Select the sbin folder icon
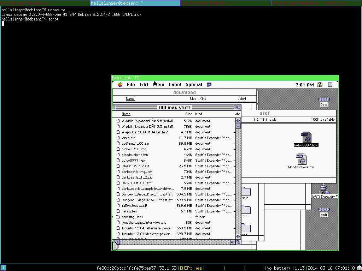This screenshot has height=271, width=362. [246, 192]
